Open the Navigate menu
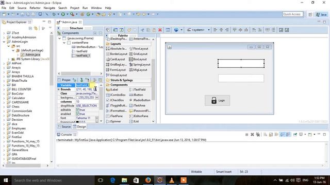This screenshot has width=330, height=185. point(49,8)
